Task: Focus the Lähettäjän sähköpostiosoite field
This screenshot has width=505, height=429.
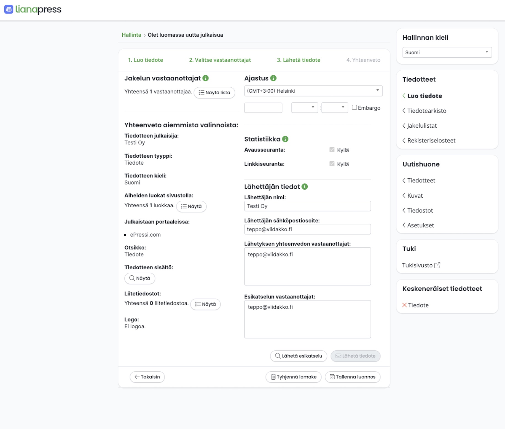Action: pyautogui.click(x=308, y=229)
